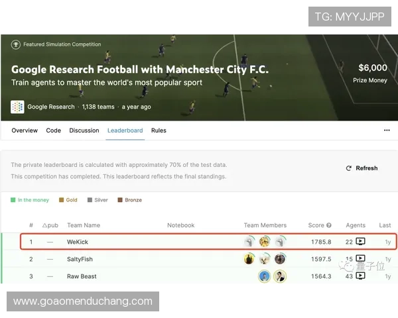Click the green In the money swatch
Screen dimensions: 398x318
[x=13, y=200]
